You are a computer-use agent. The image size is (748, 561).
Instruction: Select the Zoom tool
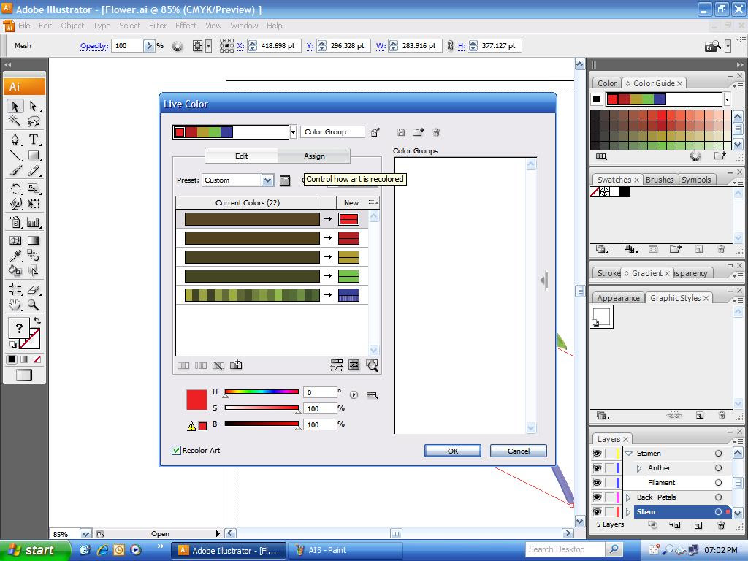[x=33, y=305]
